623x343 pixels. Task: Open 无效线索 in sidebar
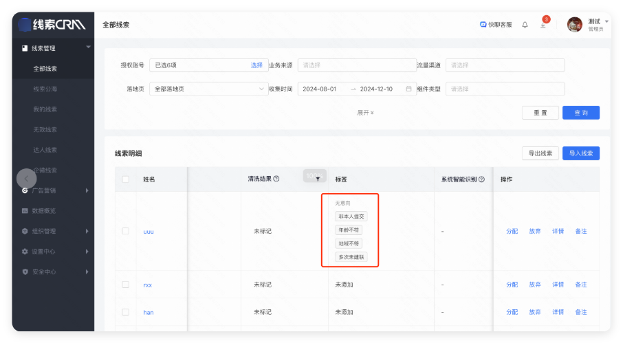[x=45, y=129]
